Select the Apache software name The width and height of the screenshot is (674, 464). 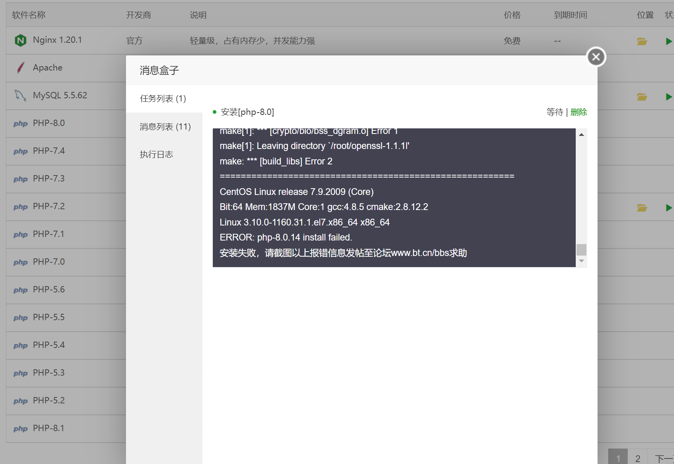[48, 68]
